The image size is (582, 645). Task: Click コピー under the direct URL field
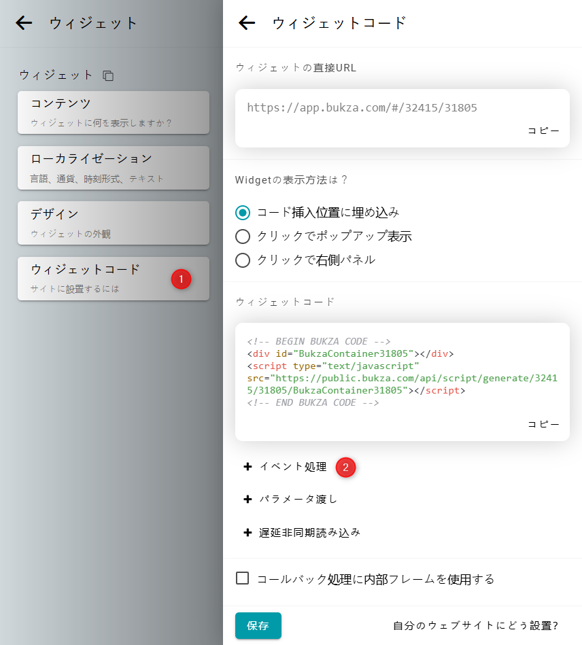pos(543,130)
